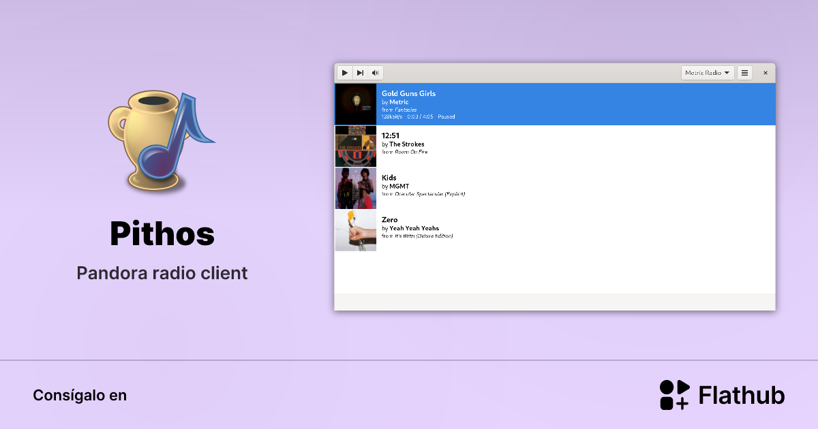Image resolution: width=818 pixels, height=429 pixels.
Task: Open the Metric Radio station dropdown
Action: pyautogui.click(x=704, y=72)
